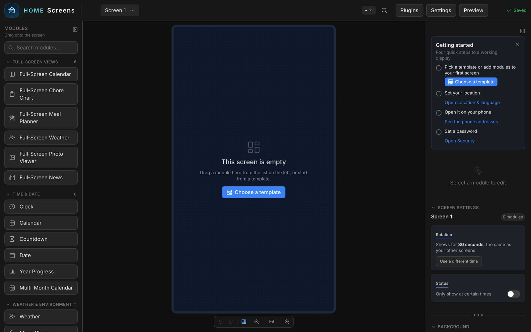Screen dimensions: 531x332
Task: Click the 0 modules badge
Action: coord(512,217)
